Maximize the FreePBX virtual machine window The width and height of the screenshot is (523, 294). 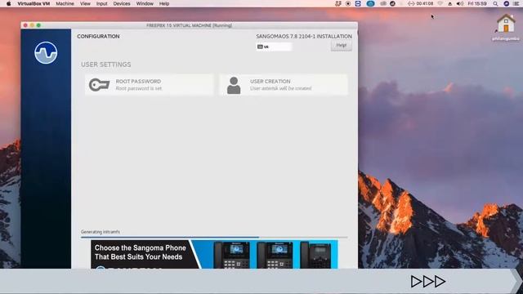click(38, 25)
